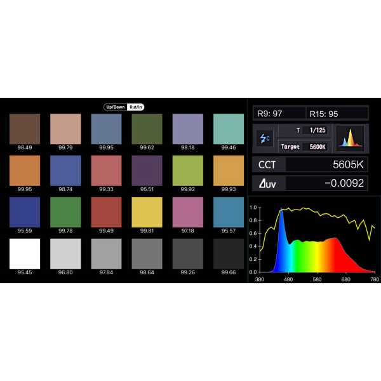Switch to the Out/In toggle option

pos(135,107)
